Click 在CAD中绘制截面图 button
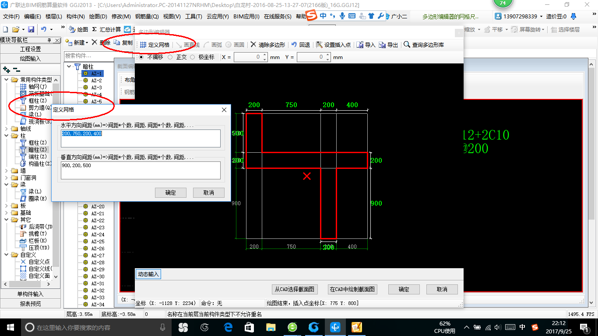 click(352, 290)
